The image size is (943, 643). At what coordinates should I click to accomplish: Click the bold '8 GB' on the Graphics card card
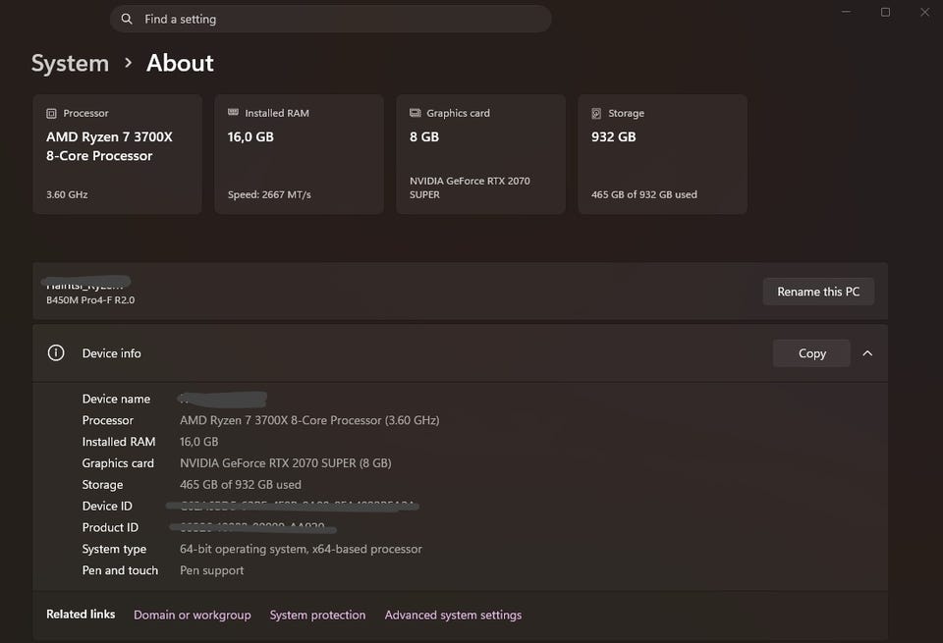[424, 137]
